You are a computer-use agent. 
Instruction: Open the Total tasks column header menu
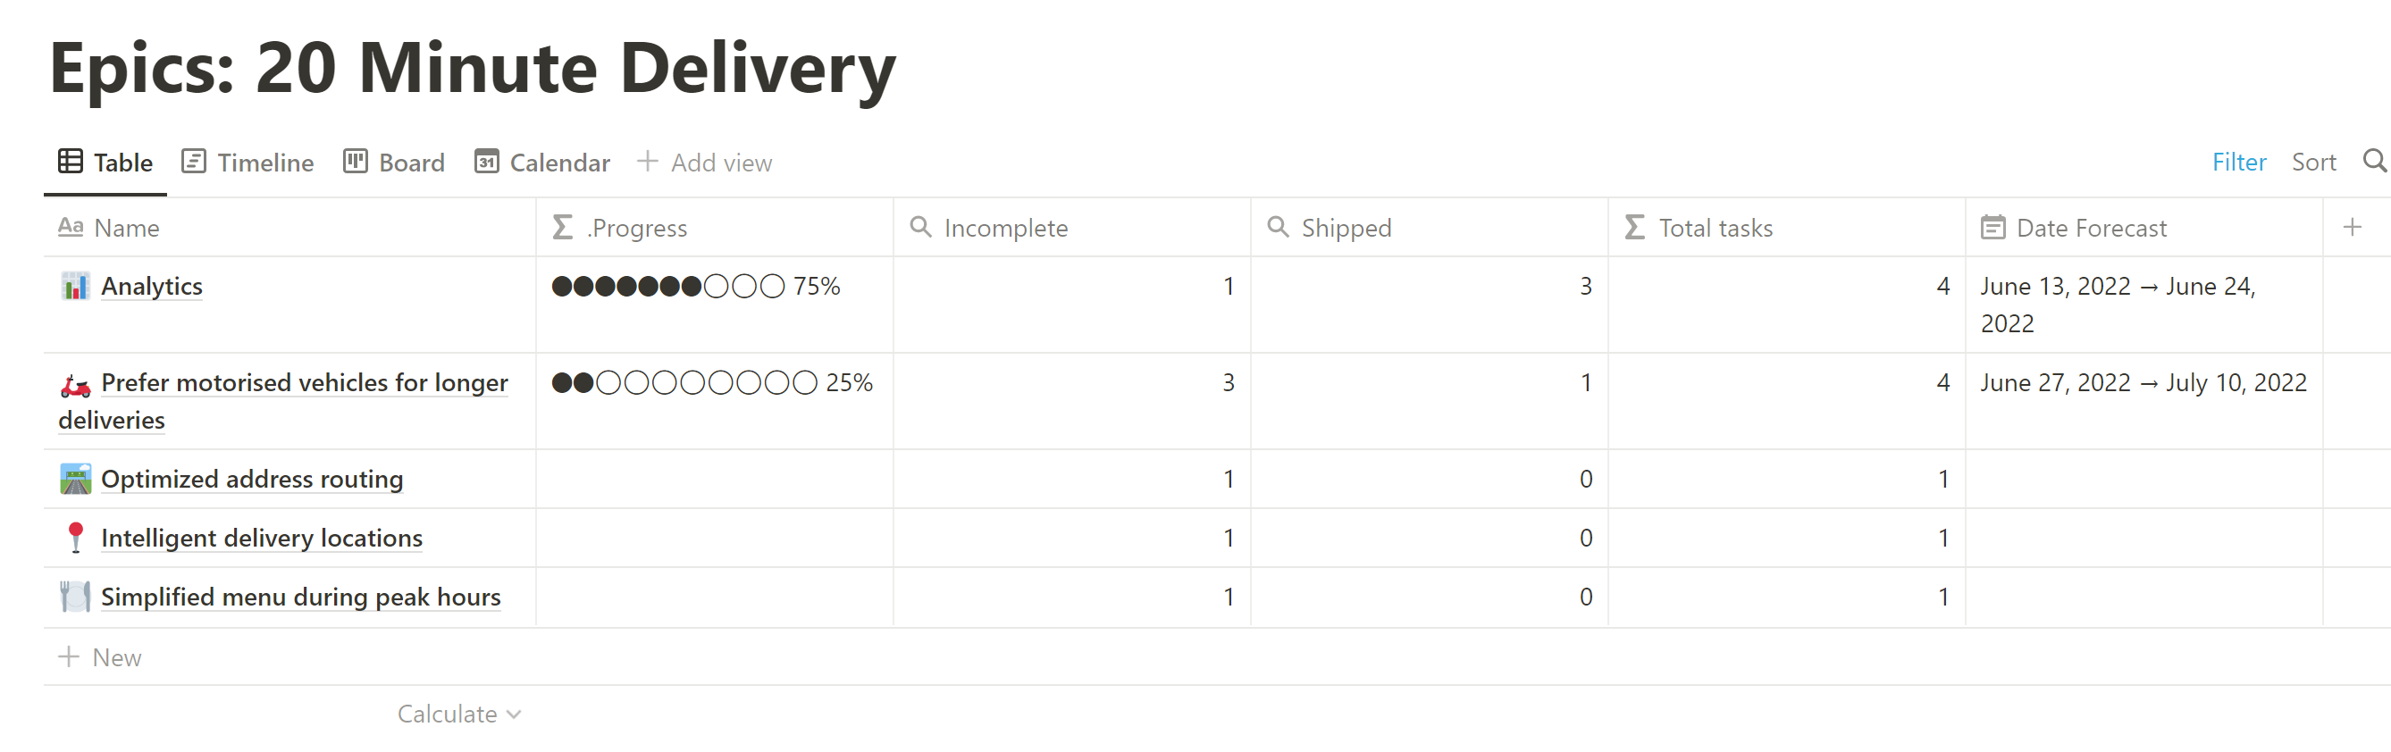pos(1715,228)
